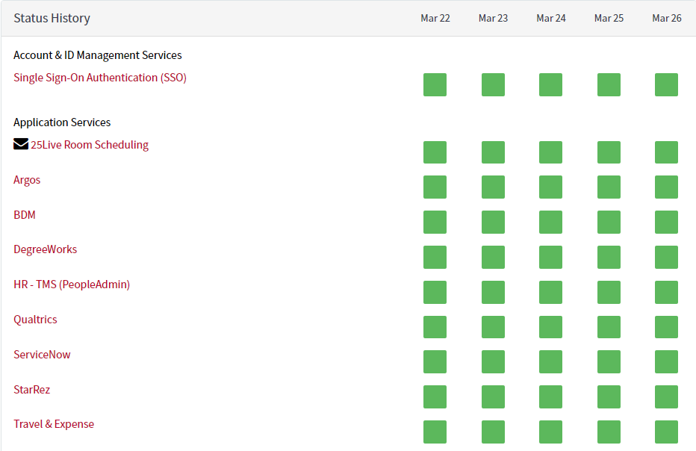
Task: Open the Argos service link
Action: 27,180
